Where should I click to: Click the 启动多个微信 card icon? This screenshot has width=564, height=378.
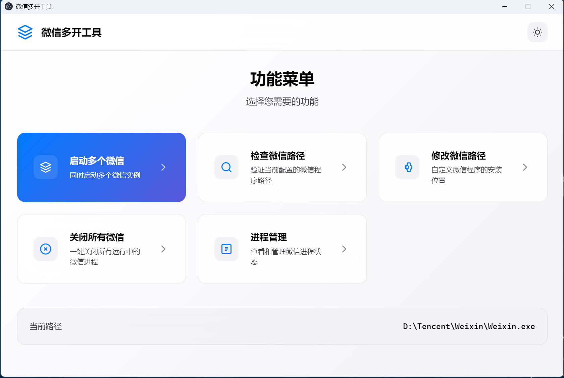point(46,167)
